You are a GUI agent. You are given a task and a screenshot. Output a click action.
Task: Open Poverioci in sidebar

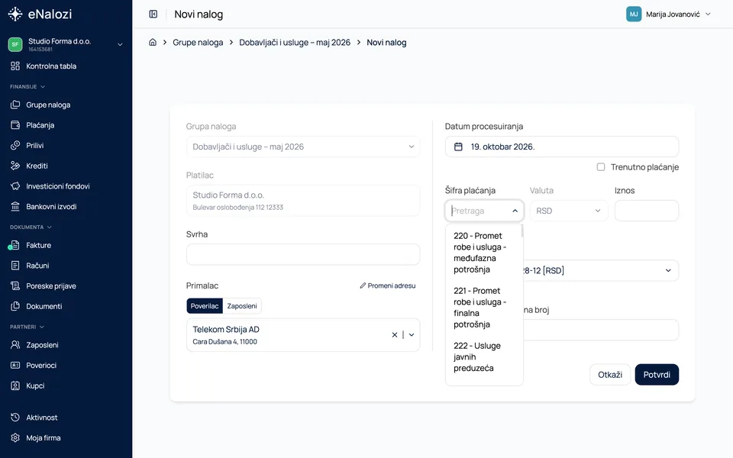(41, 366)
